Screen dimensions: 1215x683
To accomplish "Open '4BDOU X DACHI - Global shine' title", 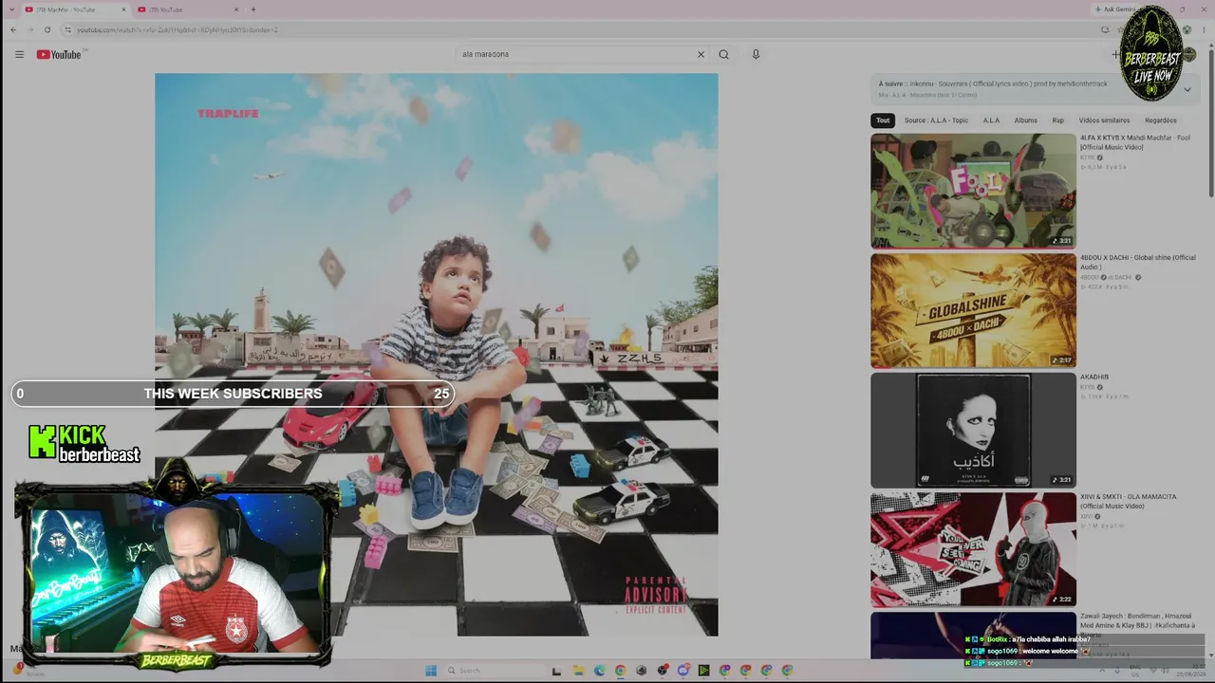I will click(x=1138, y=262).
